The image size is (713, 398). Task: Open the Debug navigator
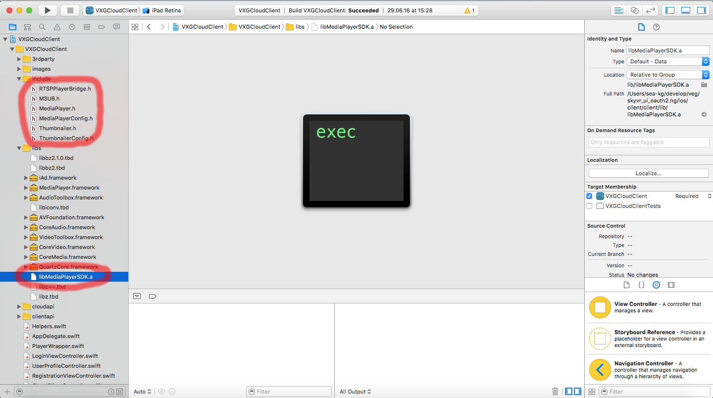87,27
